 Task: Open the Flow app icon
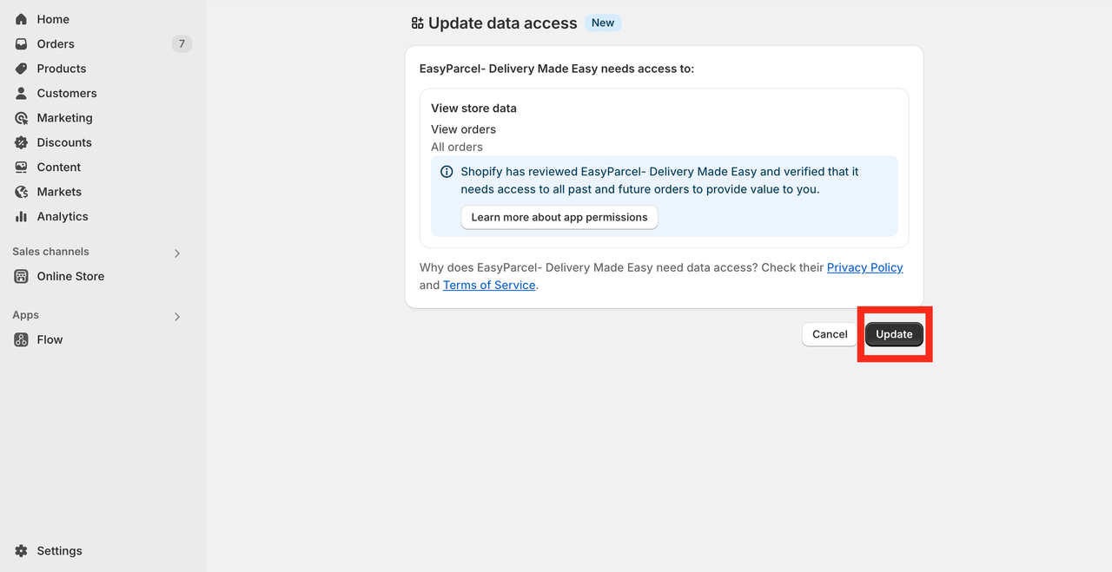click(21, 339)
